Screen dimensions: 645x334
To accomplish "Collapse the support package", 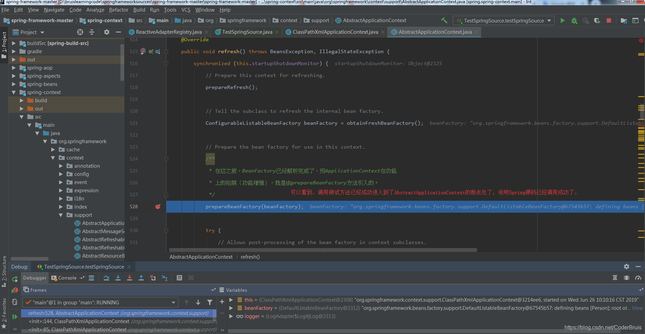I will [x=61, y=215].
